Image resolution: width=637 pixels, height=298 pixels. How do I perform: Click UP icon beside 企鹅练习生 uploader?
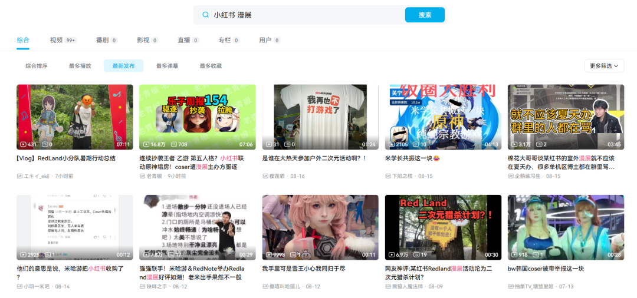point(511,176)
